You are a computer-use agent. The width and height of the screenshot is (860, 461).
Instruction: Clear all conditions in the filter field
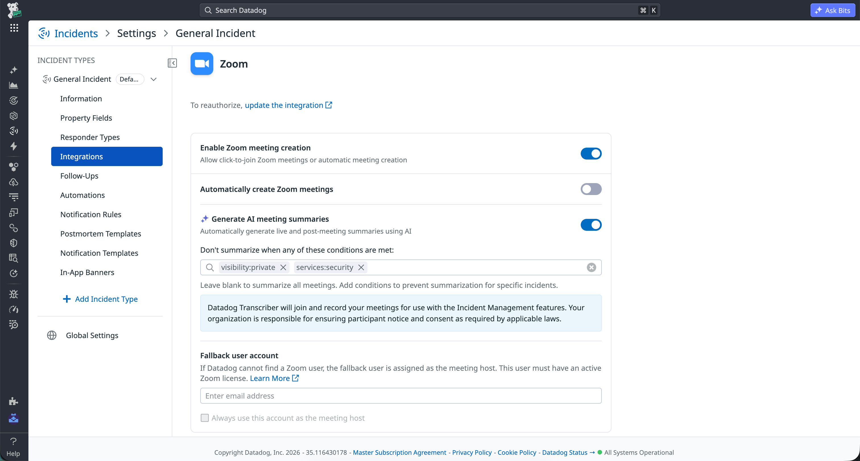591,267
